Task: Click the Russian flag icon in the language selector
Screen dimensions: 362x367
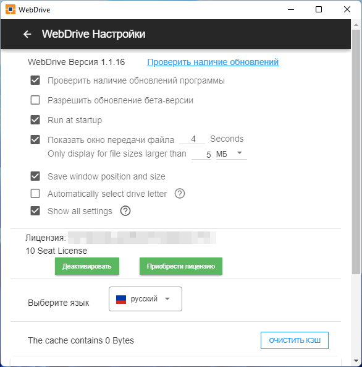Action: [x=121, y=299]
